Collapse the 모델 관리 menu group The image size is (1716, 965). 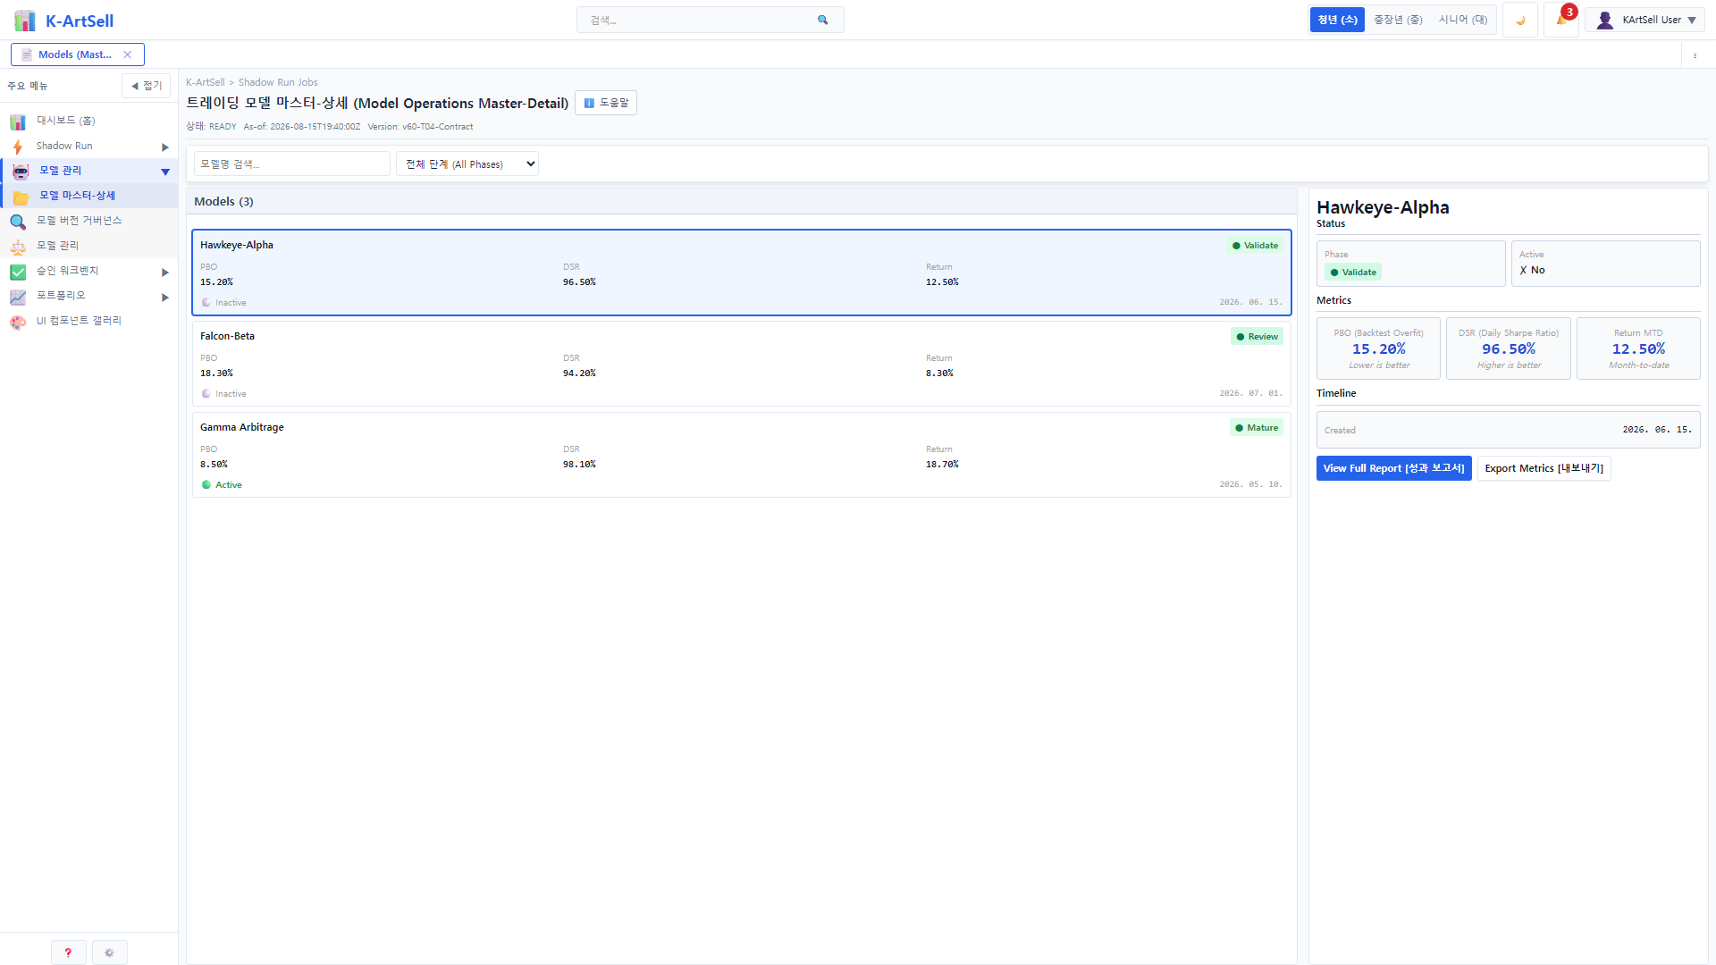(x=165, y=172)
